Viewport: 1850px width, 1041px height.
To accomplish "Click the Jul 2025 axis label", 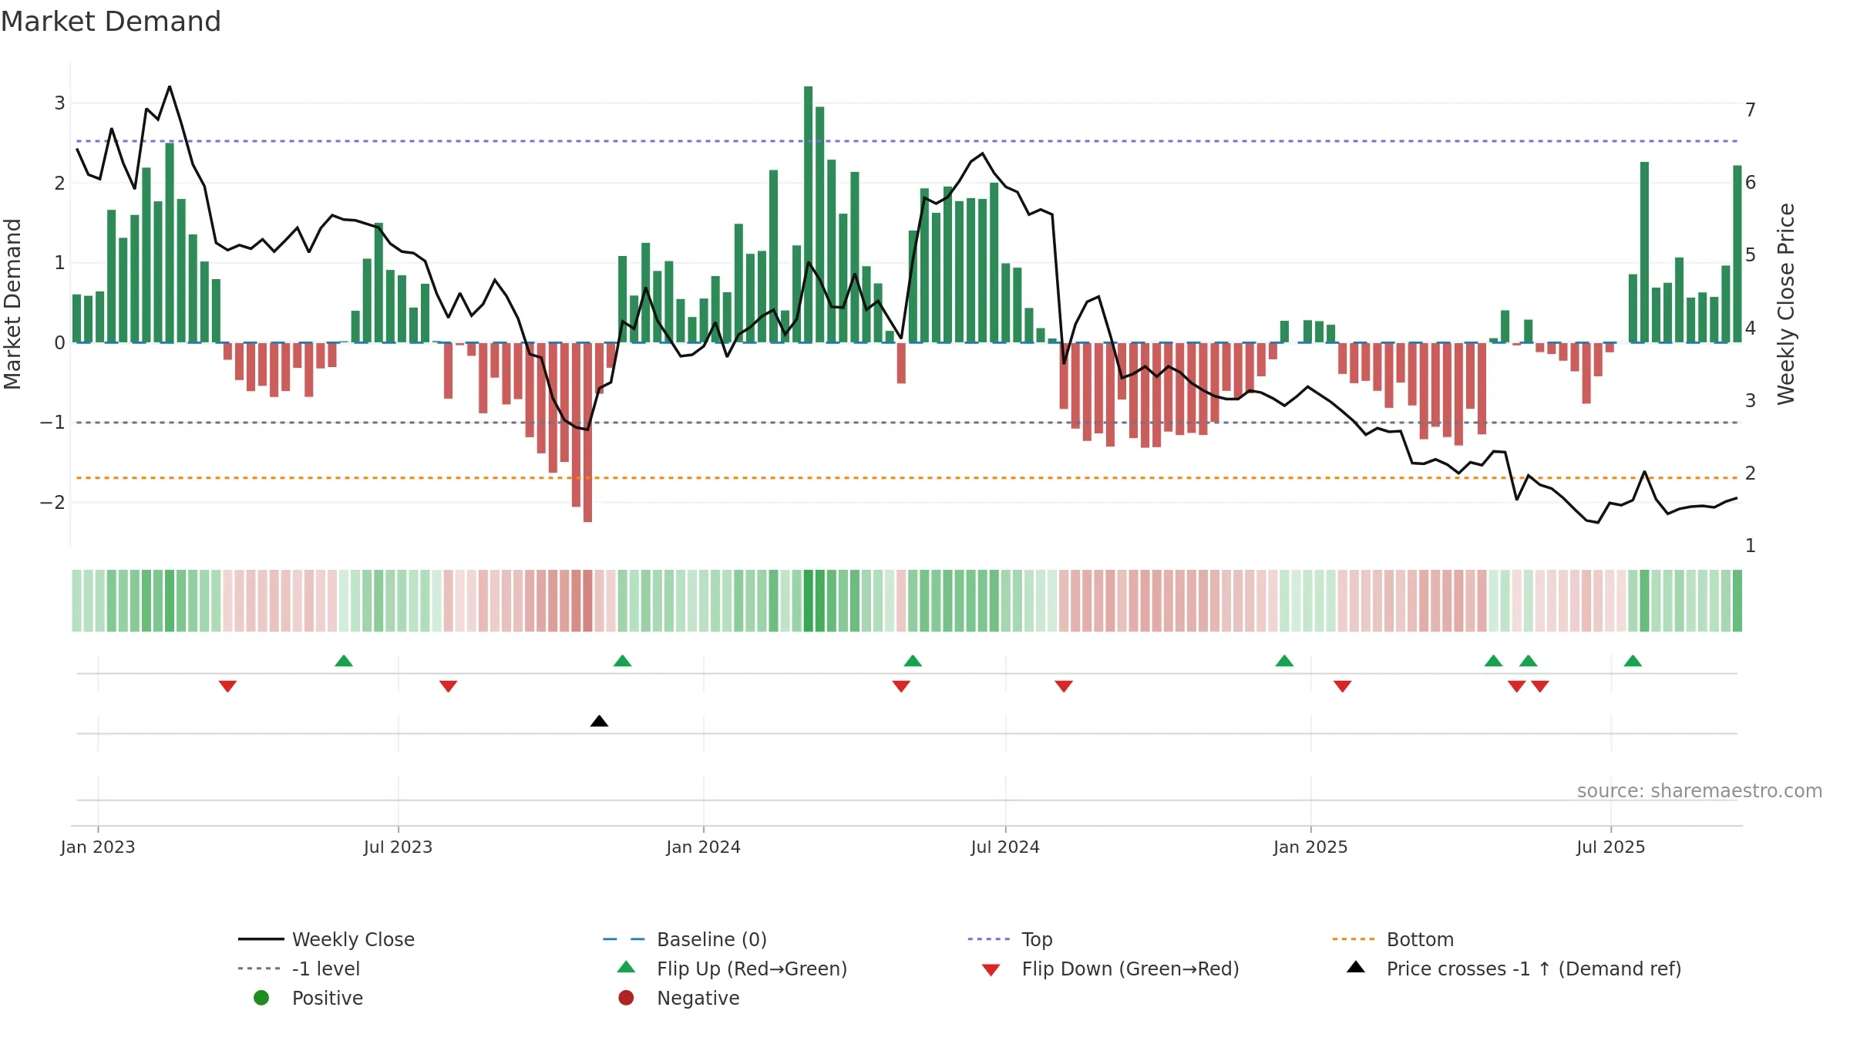I will 1611,847.
